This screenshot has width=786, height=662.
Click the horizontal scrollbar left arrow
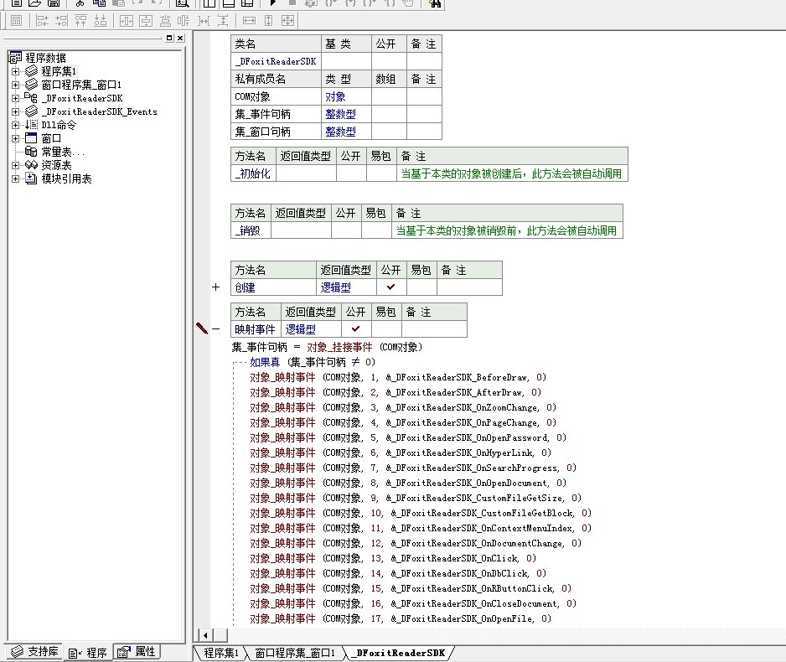[204, 635]
